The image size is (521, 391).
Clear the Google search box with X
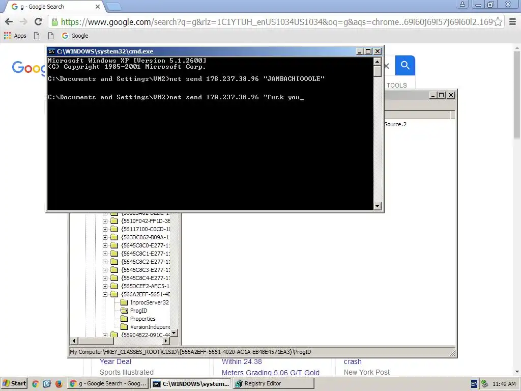pyautogui.click(x=387, y=66)
